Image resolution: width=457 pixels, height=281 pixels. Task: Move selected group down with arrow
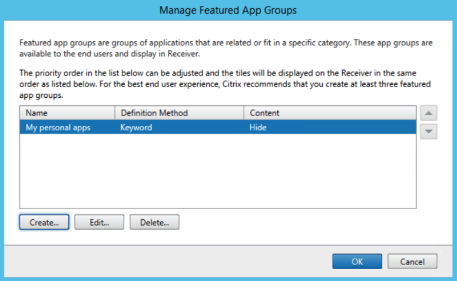click(429, 131)
